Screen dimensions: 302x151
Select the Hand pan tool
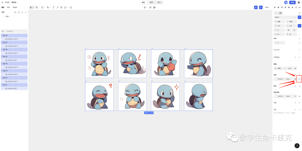pos(62,7)
